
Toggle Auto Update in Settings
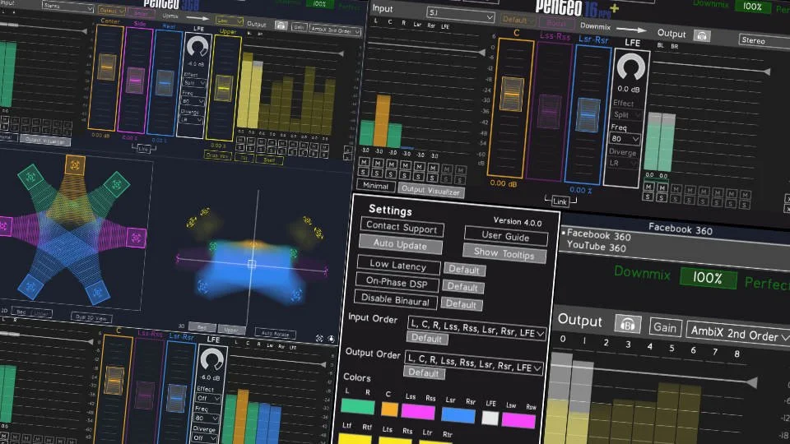(x=401, y=245)
